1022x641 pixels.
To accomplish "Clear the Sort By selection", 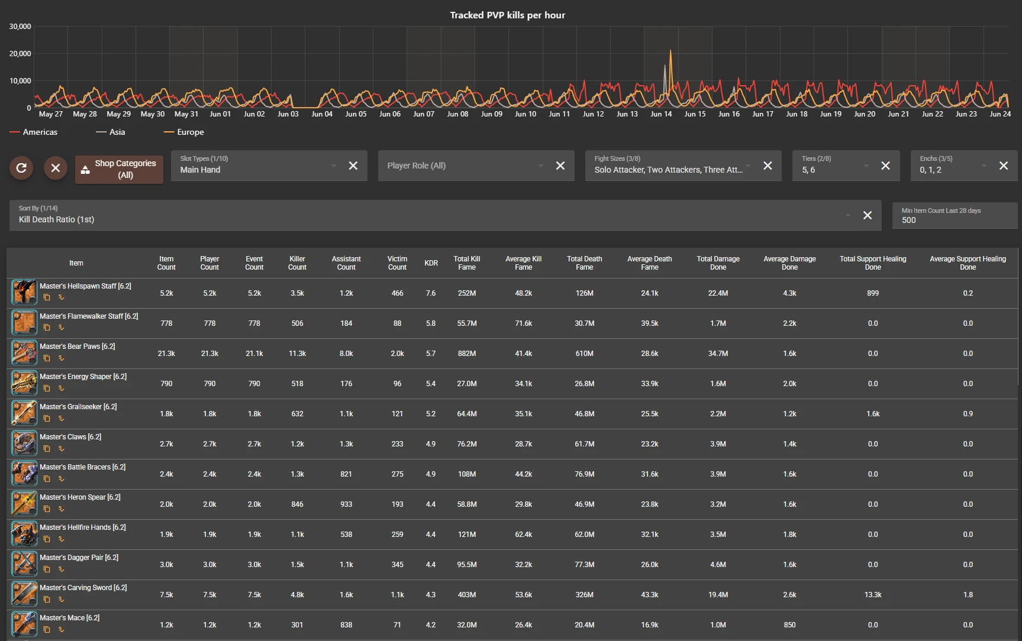I will pyautogui.click(x=867, y=215).
